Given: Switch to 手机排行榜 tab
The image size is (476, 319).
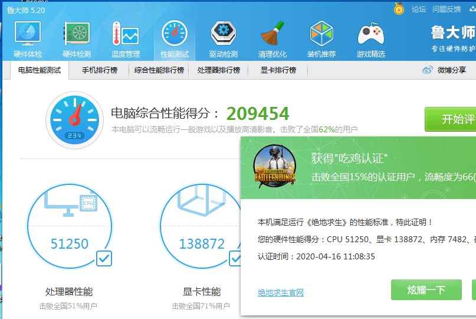Looking at the screenshot, I should pos(100,70).
